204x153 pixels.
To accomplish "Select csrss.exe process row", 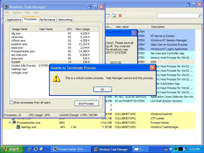I will pos(50,37).
